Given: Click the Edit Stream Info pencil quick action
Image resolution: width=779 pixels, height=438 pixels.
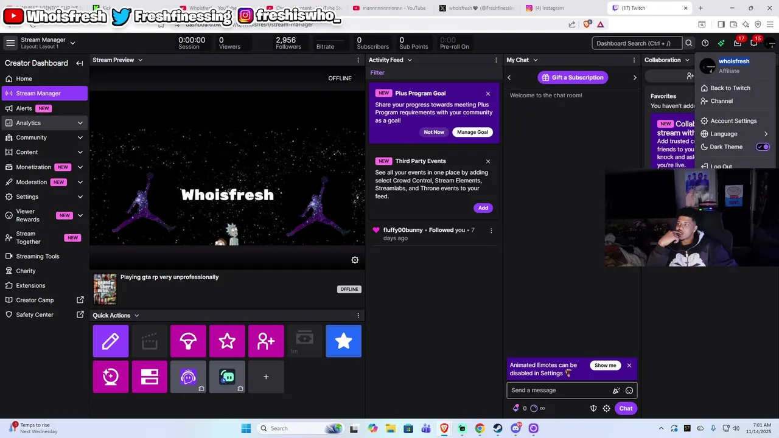Looking at the screenshot, I should point(111,341).
